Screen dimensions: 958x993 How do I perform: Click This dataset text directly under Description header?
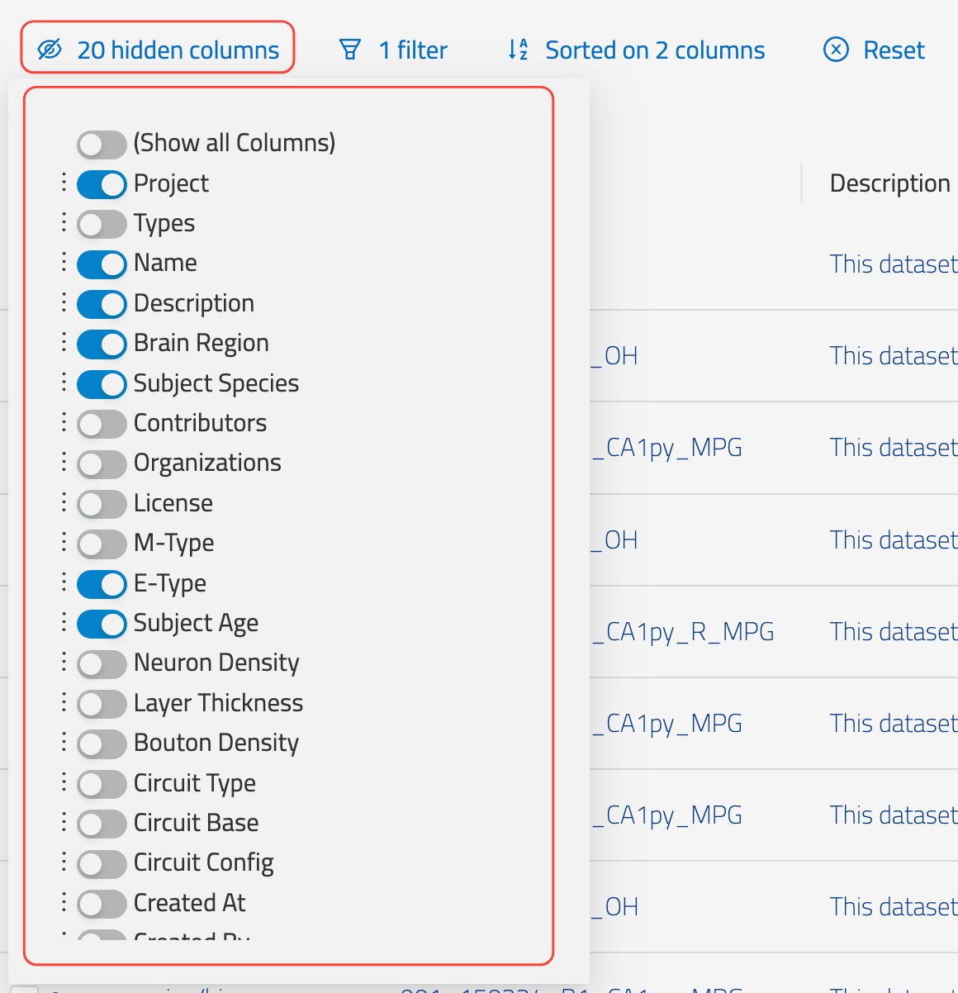tap(894, 264)
